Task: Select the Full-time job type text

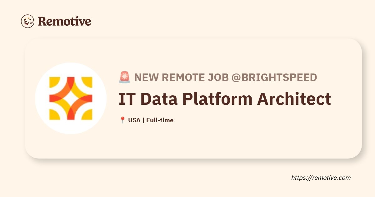Action: point(160,120)
